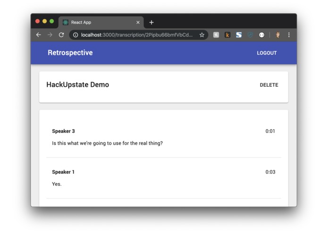328x233 pixels.
Task: Click the HackUpstate Demo heading
Action: click(x=77, y=84)
